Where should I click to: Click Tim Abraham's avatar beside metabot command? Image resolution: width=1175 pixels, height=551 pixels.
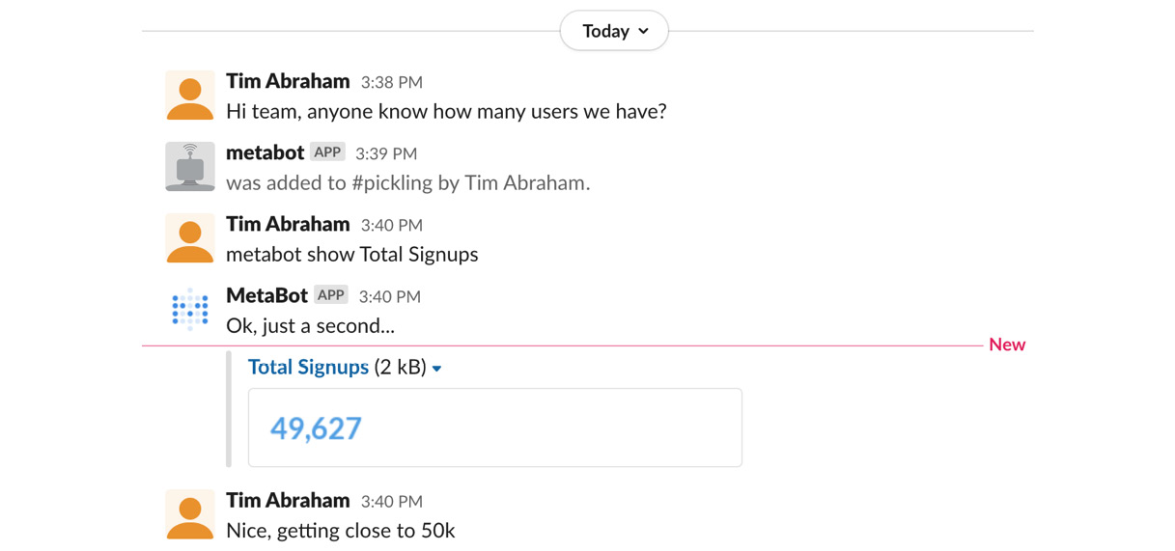(x=190, y=238)
